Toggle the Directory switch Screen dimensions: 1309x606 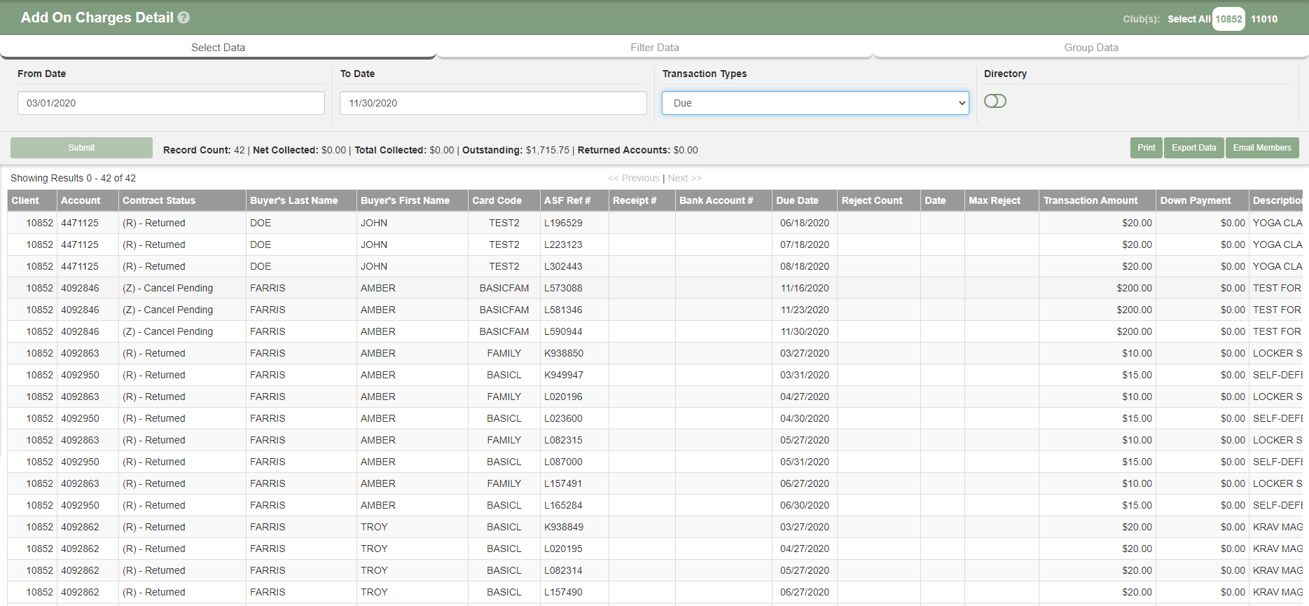(995, 101)
